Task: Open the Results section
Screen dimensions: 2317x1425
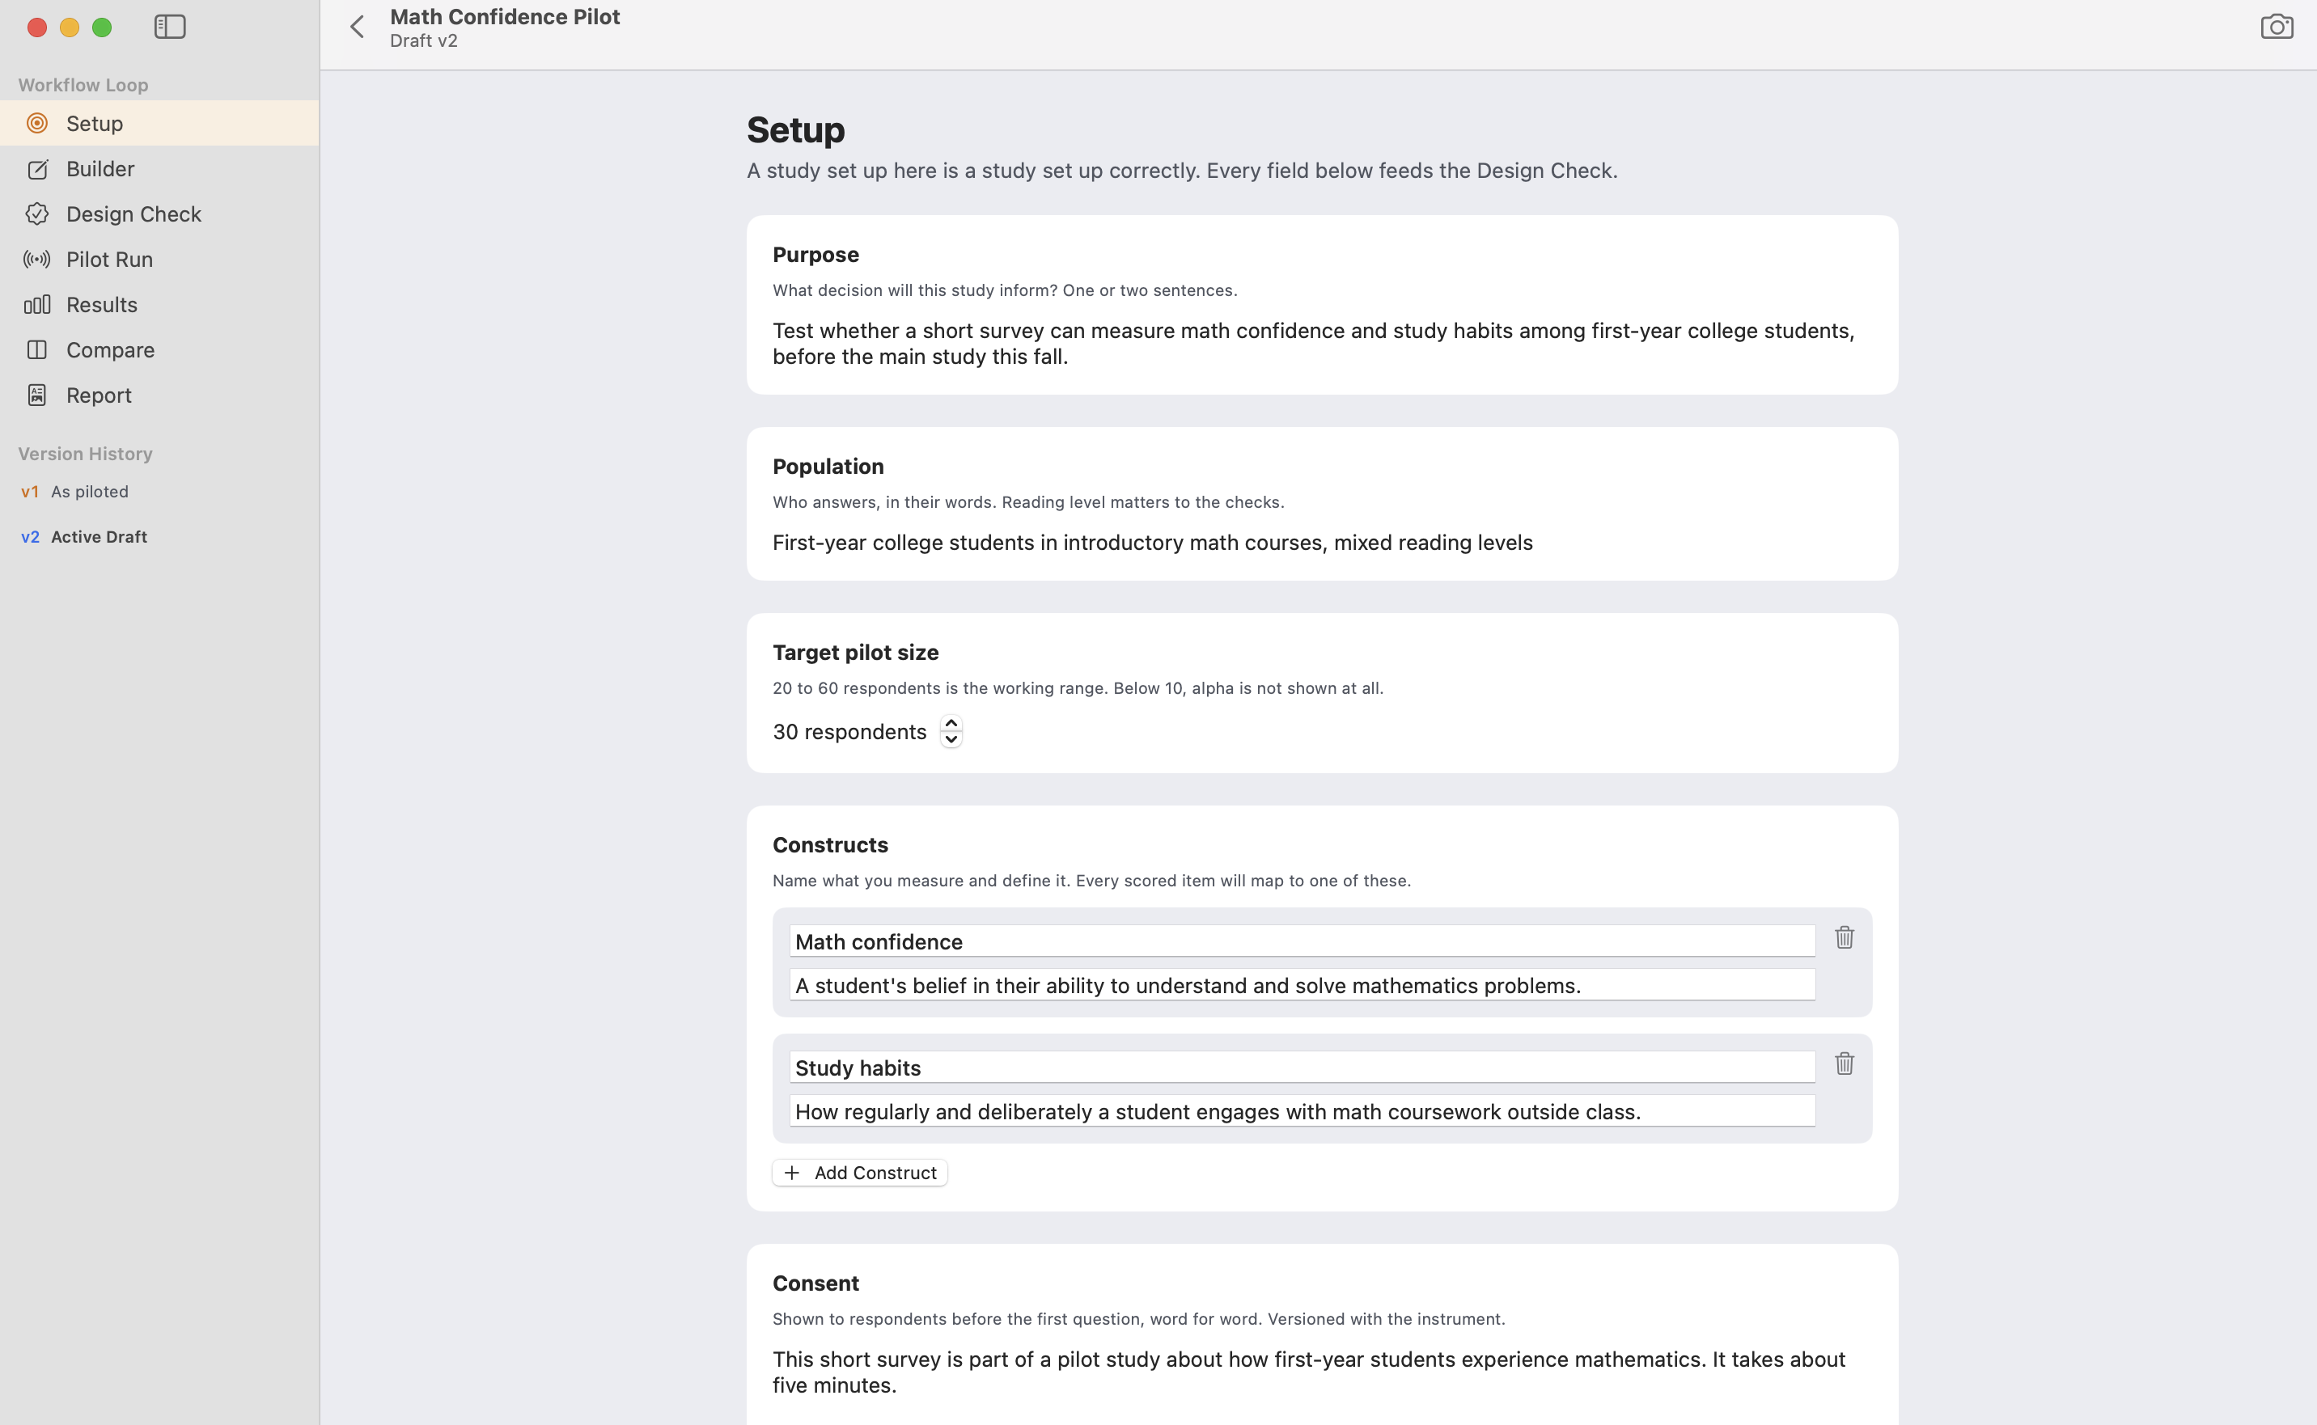Action: point(159,304)
